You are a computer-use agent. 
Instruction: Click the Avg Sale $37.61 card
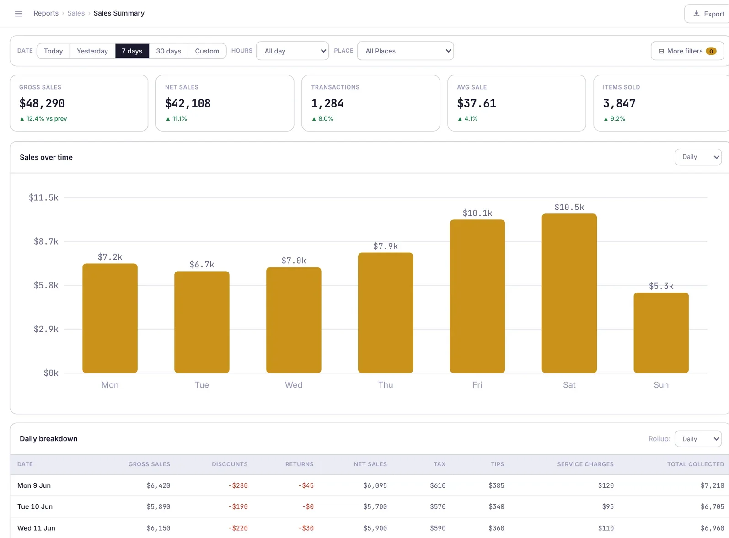click(x=517, y=103)
